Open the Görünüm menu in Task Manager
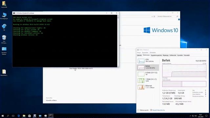210x118 pixels. tap(153, 52)
